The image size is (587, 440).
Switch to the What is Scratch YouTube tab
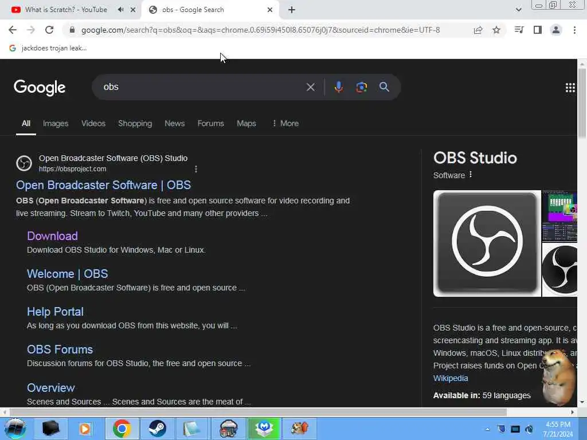[66, 10]
